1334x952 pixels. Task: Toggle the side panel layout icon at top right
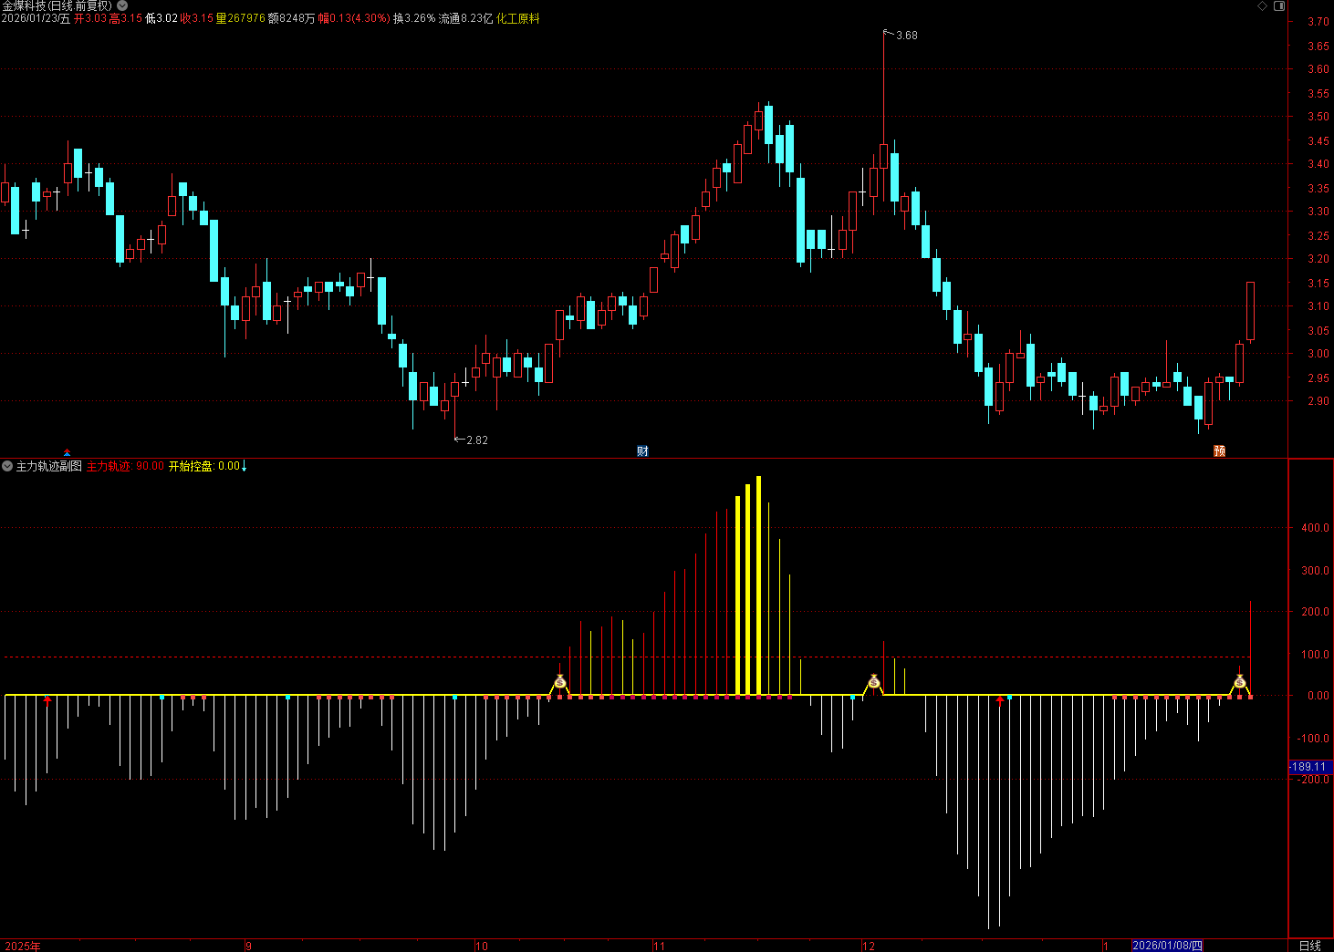click(1279, 5)
